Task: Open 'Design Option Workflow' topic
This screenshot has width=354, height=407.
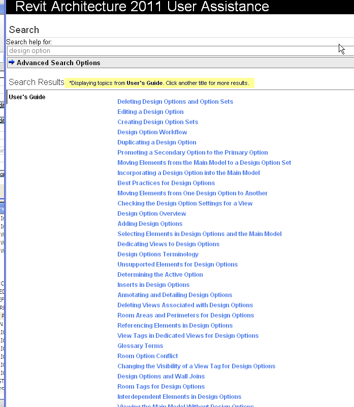Action: [x=152, y=132]
